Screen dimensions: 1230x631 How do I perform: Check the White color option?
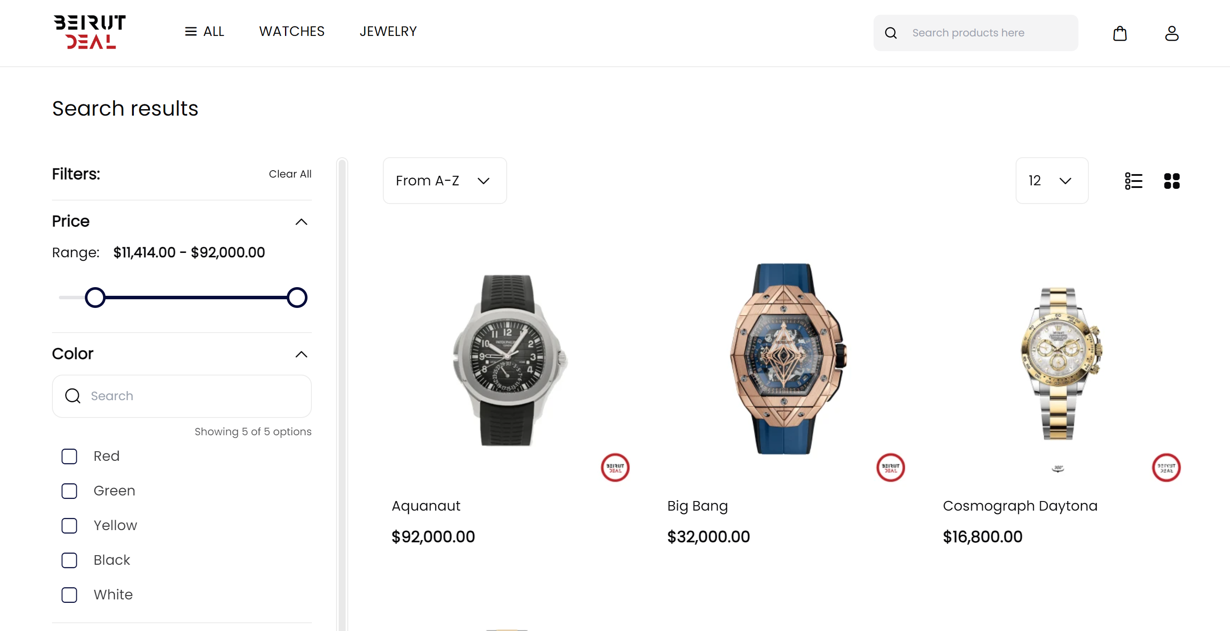coord(69,595)
